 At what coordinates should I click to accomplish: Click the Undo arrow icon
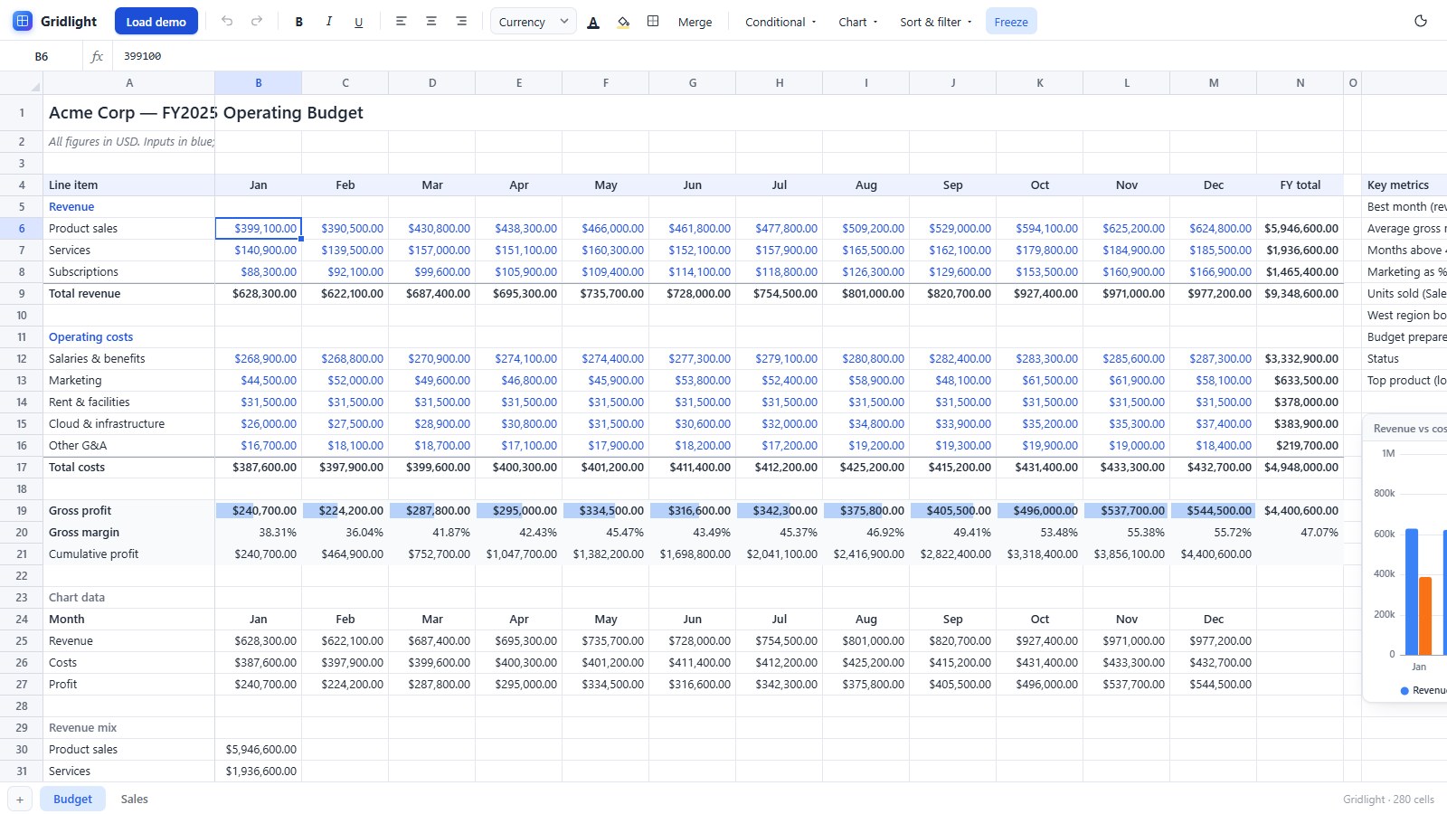227,21
